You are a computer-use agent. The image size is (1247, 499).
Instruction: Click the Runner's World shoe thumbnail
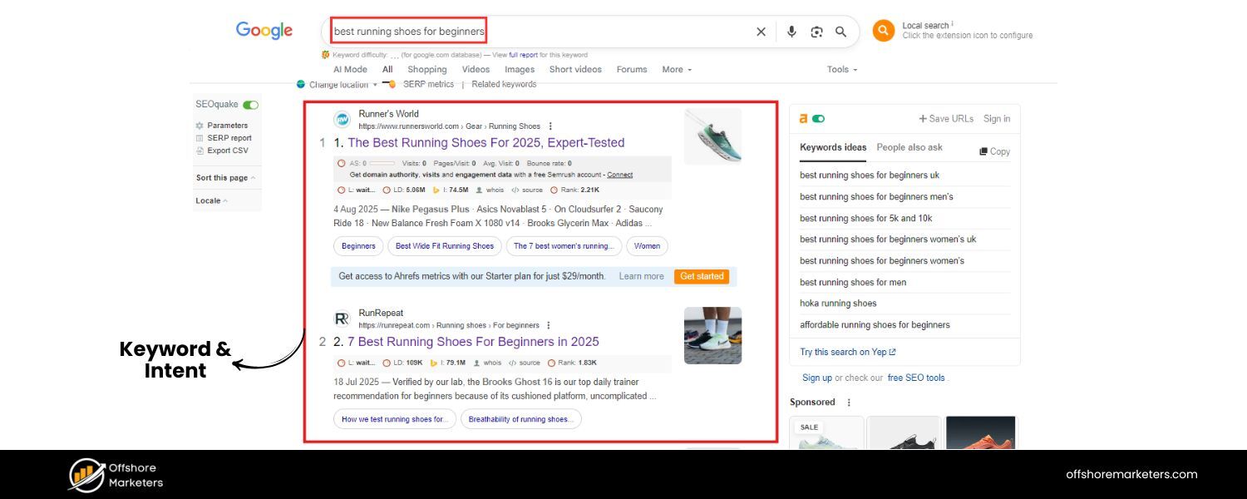[712, 136]
